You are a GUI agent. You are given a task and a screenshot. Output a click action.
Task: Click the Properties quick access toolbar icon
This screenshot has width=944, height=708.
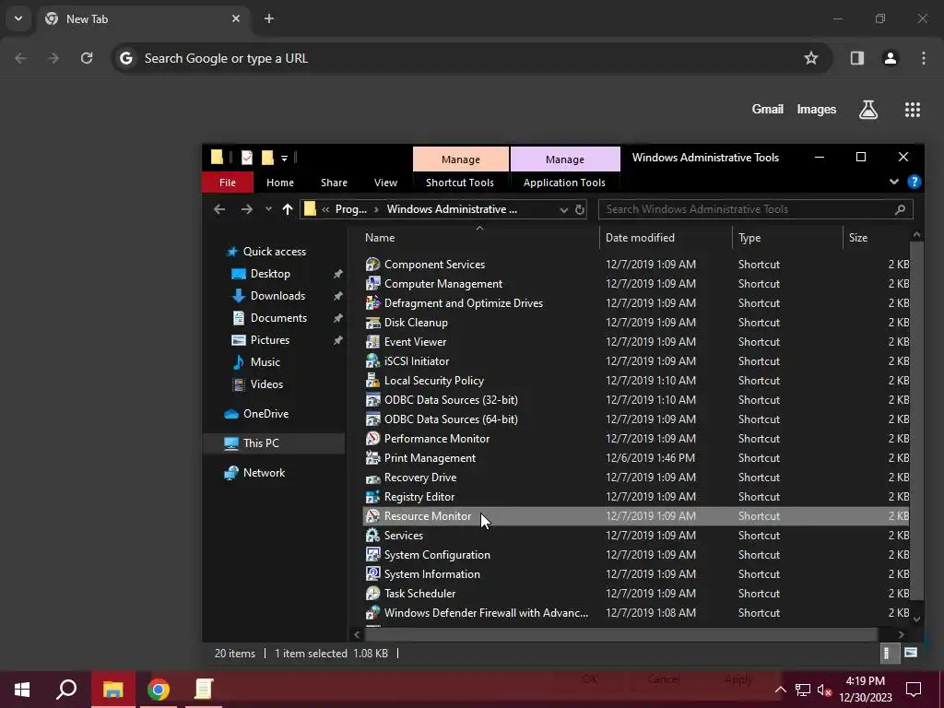[x=247, y=158]
